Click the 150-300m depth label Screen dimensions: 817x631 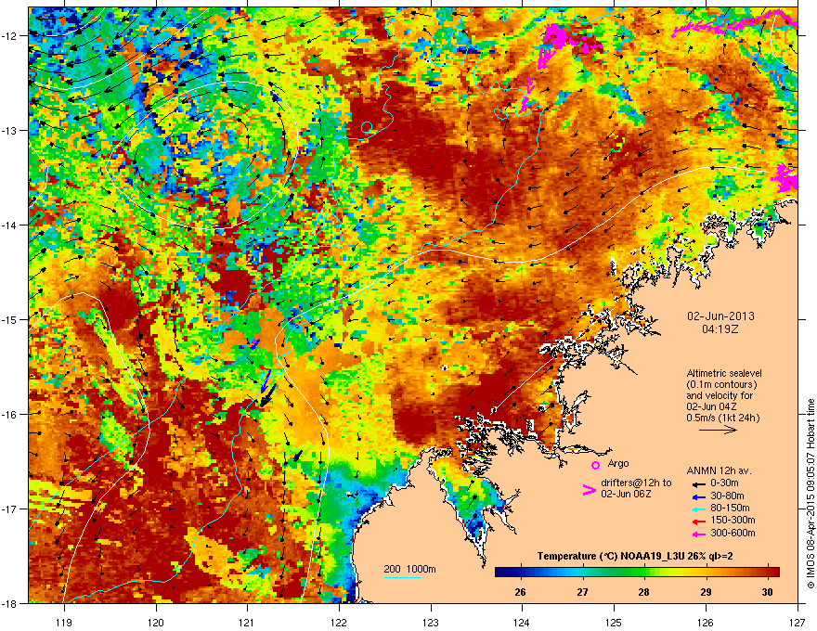(x=733, y=520)
